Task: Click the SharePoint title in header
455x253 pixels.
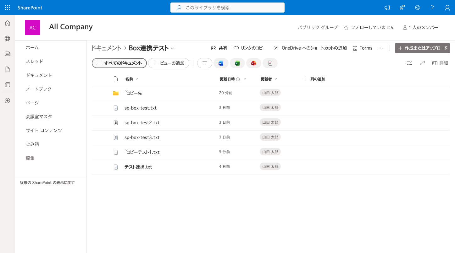Action: (x=30, y=8)
